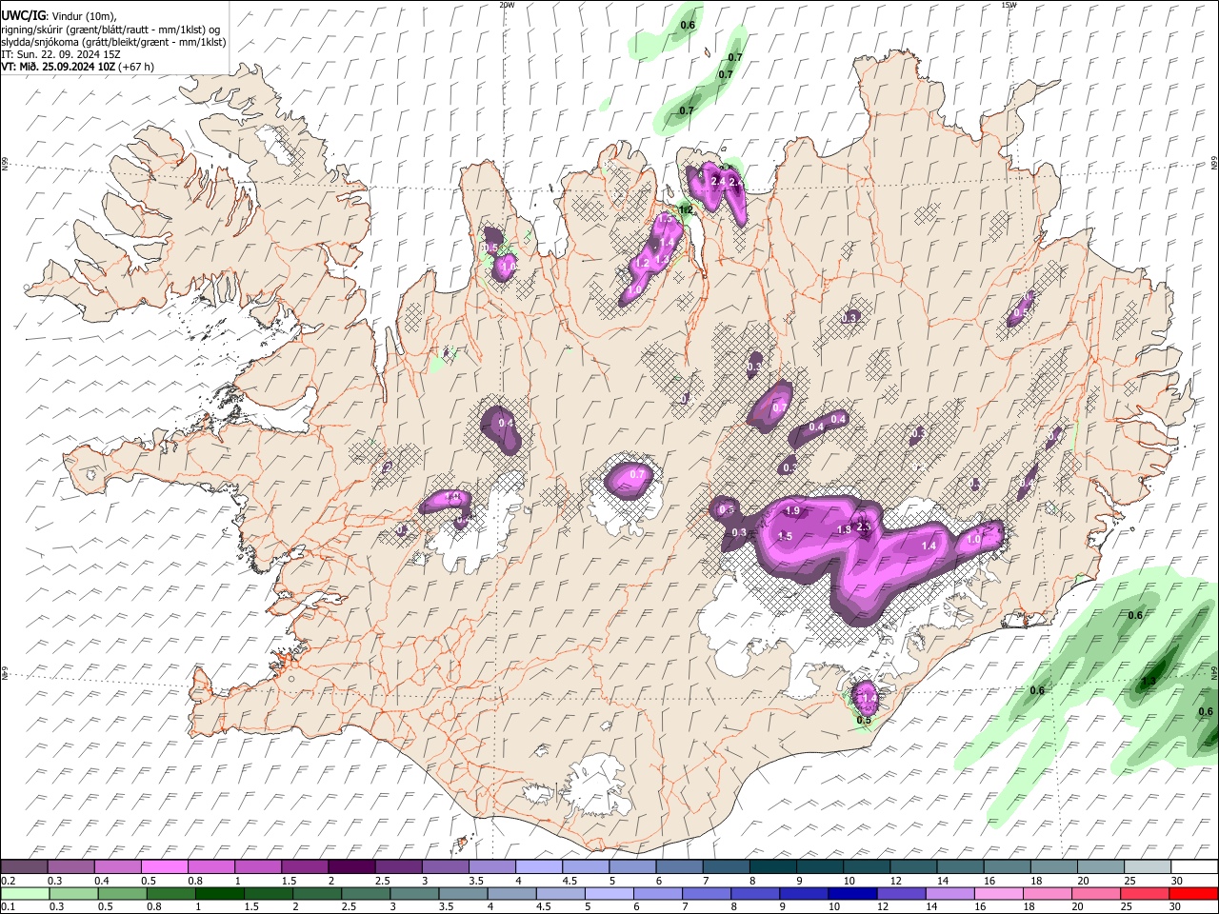Image resolution: width=1219 pixels, height=914 pixels.
Task: Select snow scale swatch starting at 0.8
Action: tap(211, 867)
